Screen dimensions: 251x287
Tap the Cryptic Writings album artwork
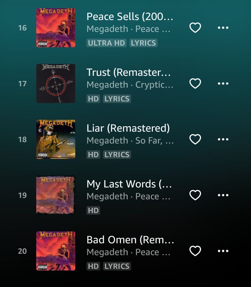(56, 84)
